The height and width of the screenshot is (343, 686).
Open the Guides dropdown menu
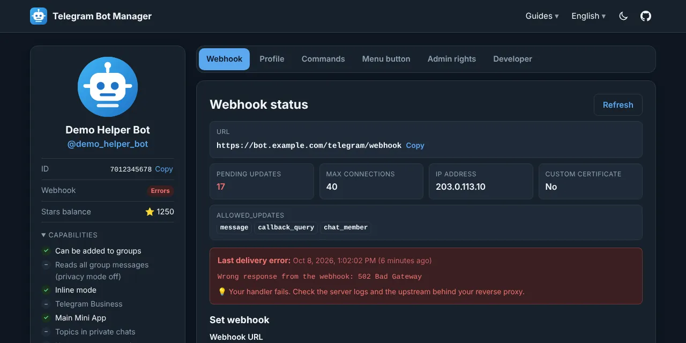542,16
